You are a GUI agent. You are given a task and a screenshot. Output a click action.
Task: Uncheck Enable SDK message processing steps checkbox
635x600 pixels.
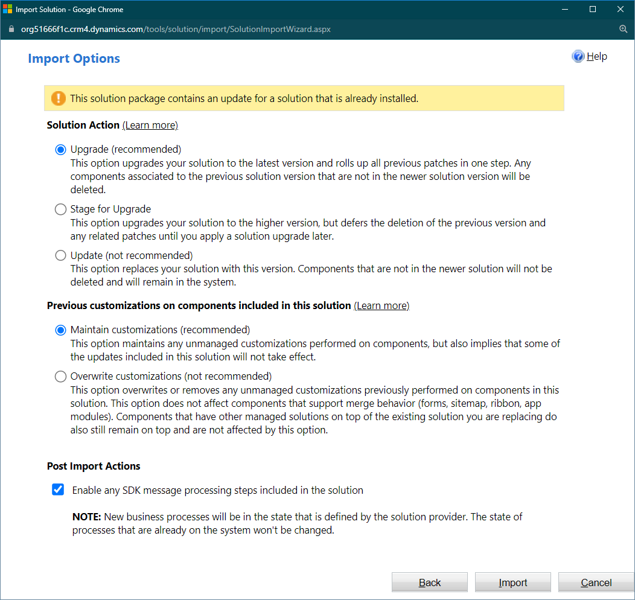tap(58, 490)
